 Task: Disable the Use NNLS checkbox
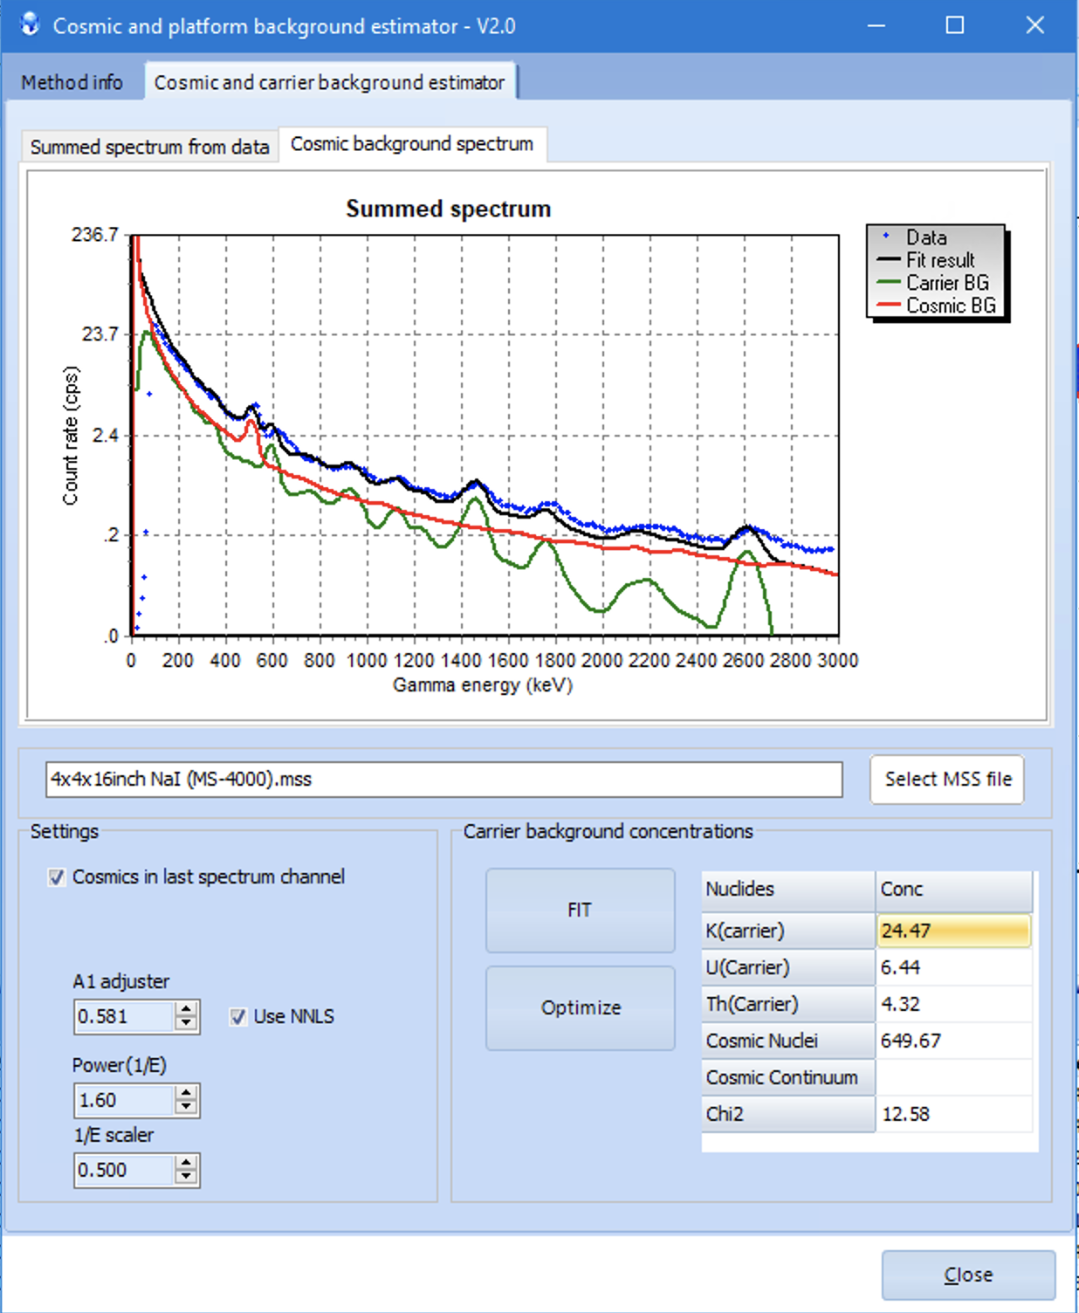click(237, 1017)
